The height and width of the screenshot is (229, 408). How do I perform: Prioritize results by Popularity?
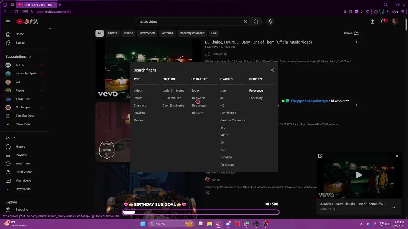point(256,98)
